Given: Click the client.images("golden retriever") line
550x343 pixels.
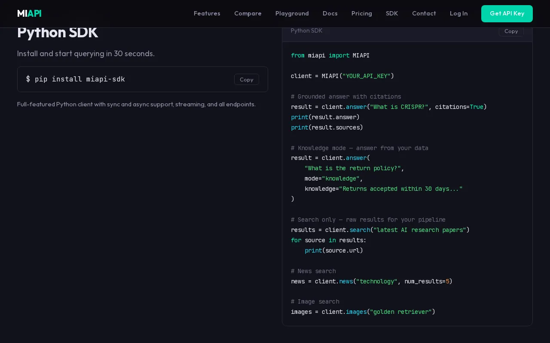Looking at the screenshot, I should [363, 312].
